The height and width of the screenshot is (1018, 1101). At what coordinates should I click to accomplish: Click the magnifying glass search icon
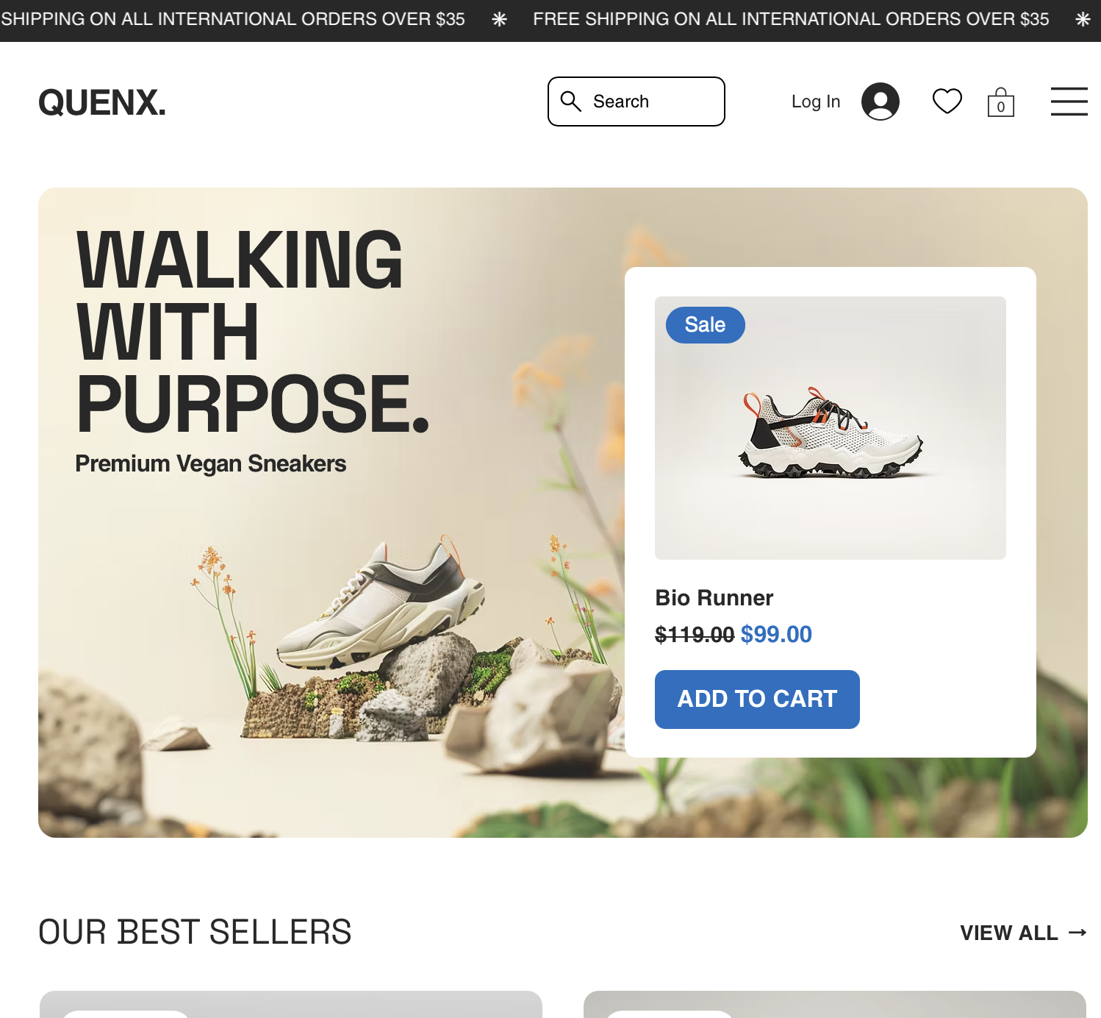pos(571,102)
